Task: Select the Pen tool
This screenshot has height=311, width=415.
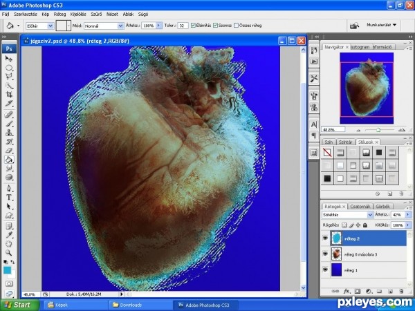Action: coord(9,188)
